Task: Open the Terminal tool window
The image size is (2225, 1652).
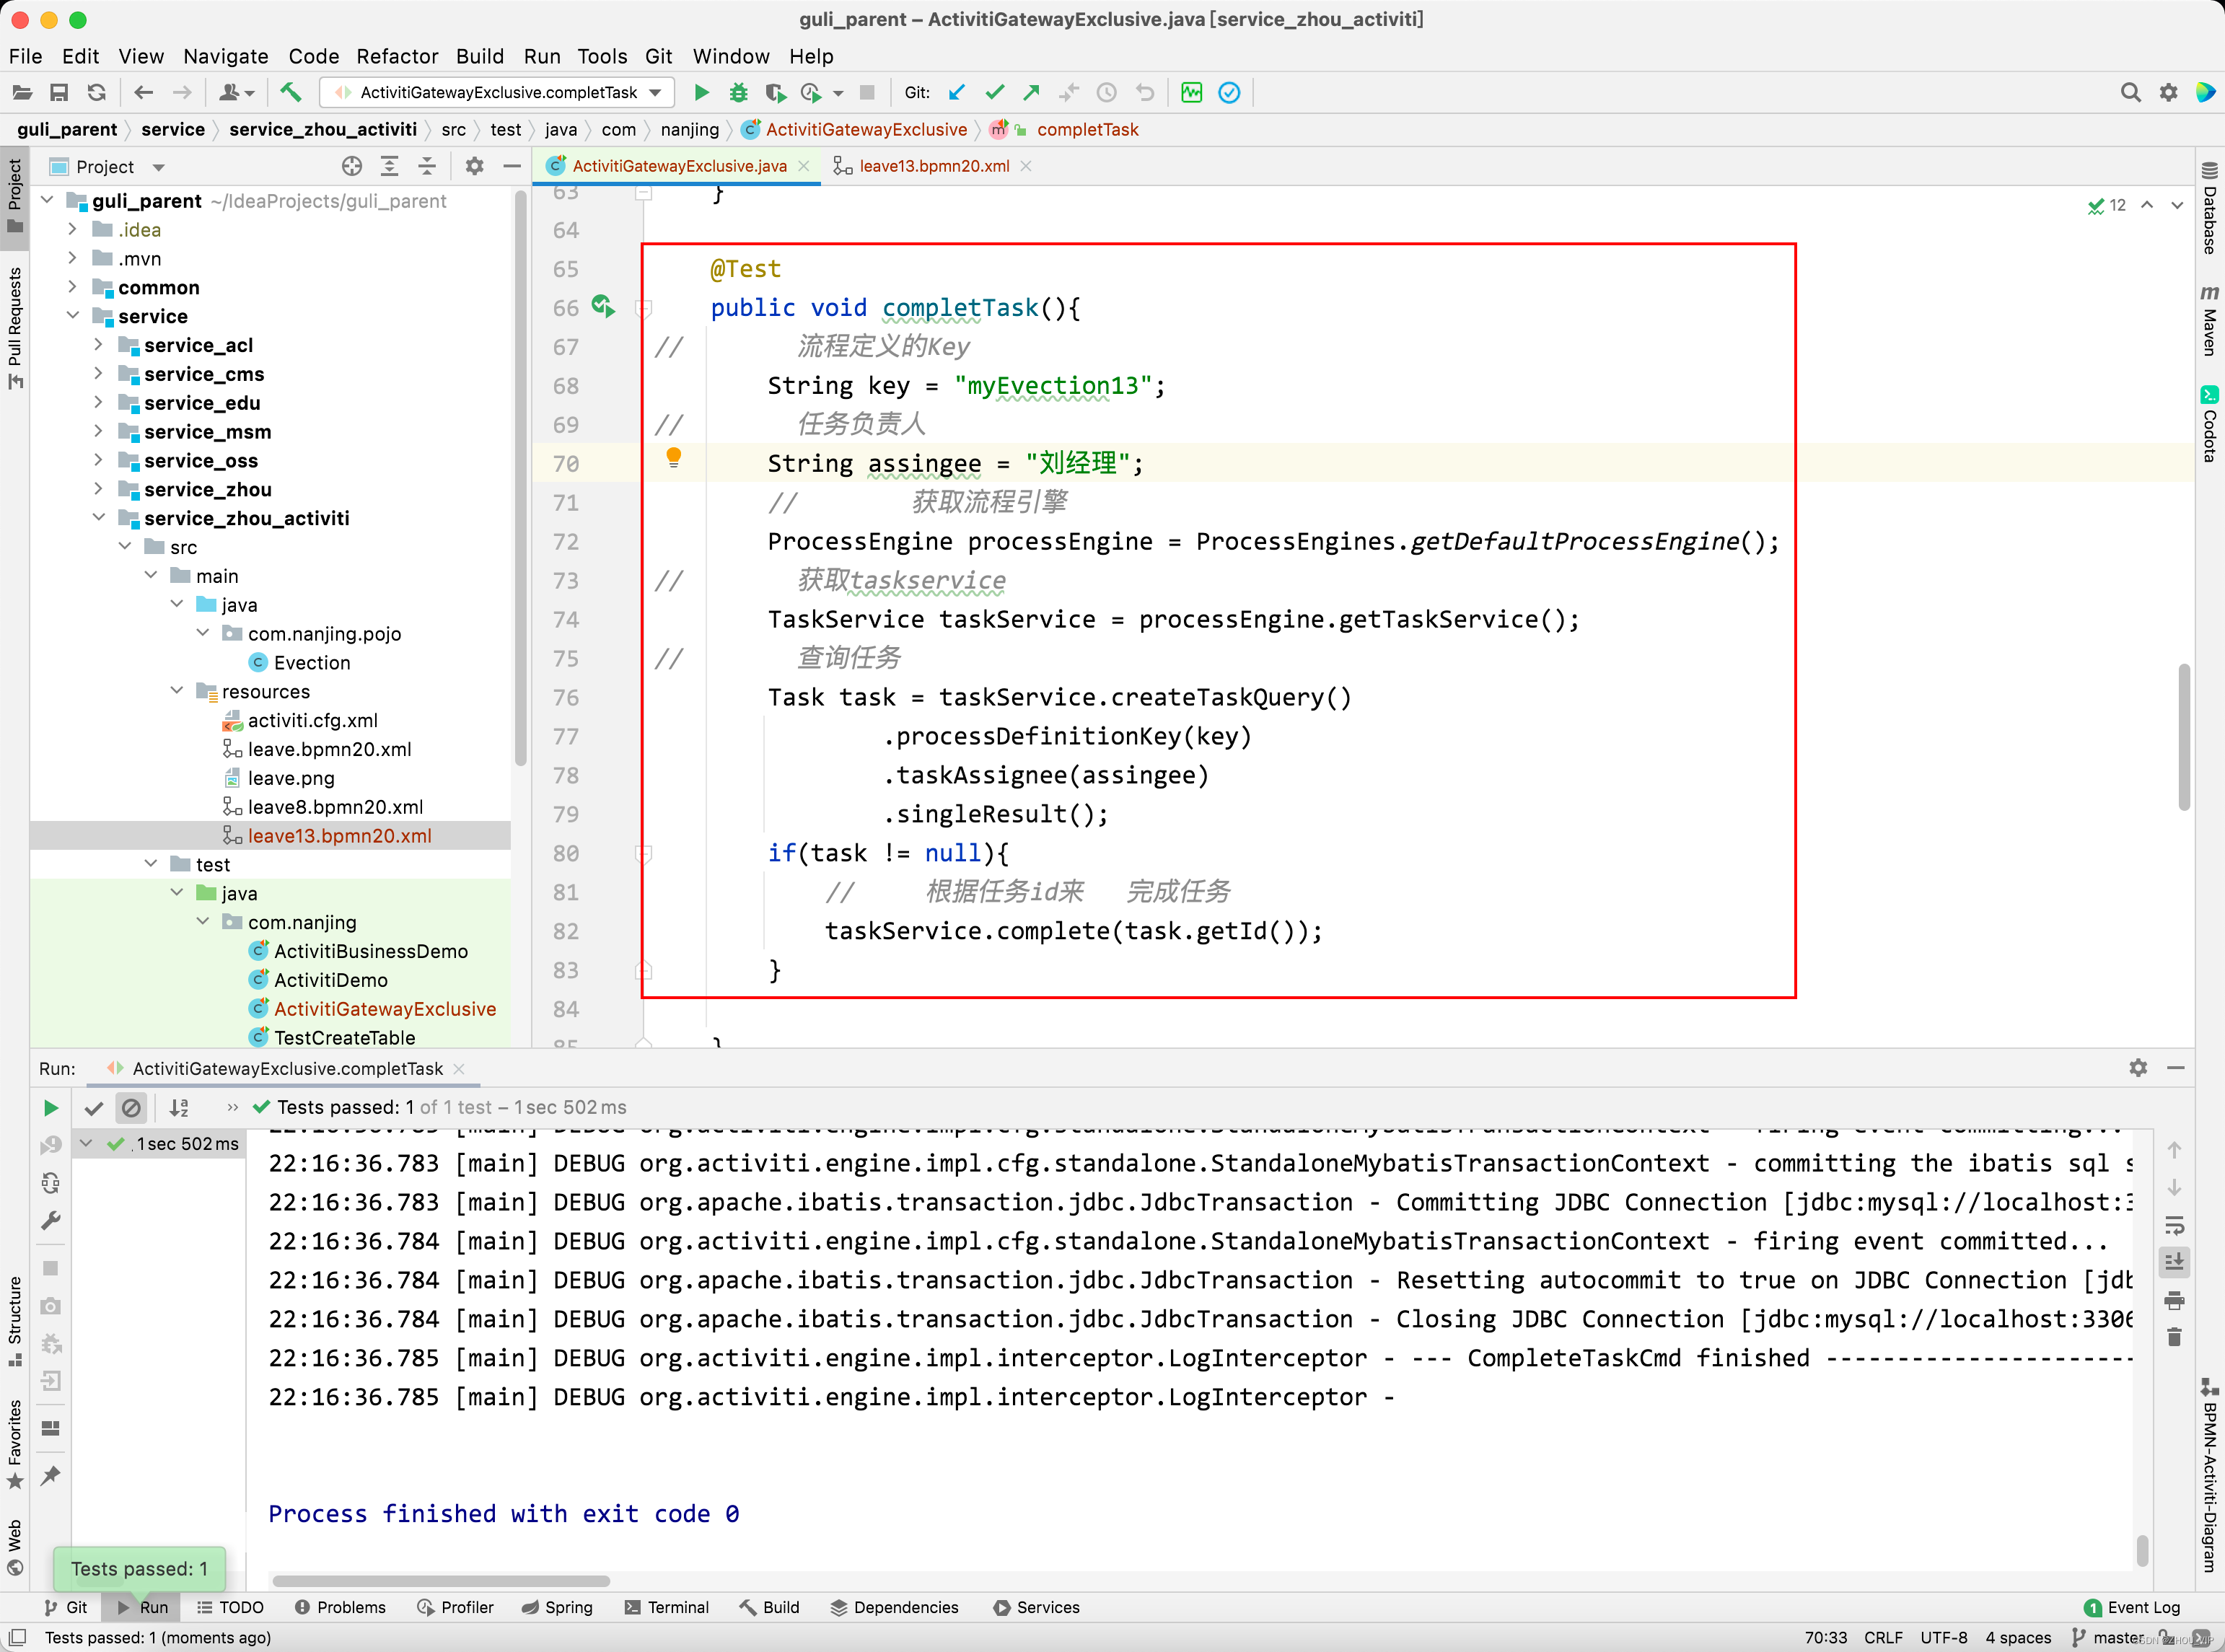Action: [x=666, y=1607]
